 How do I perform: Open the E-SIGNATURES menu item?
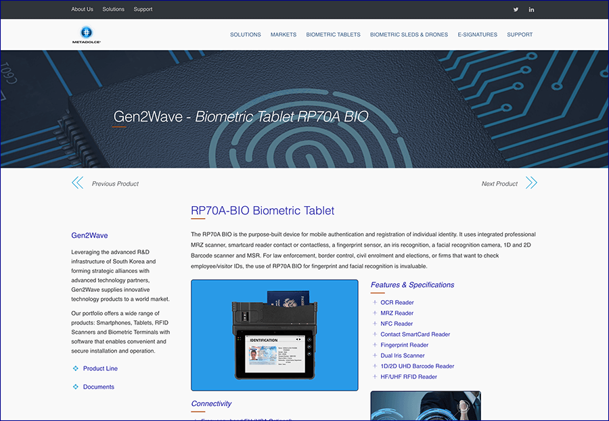[477, 34]
